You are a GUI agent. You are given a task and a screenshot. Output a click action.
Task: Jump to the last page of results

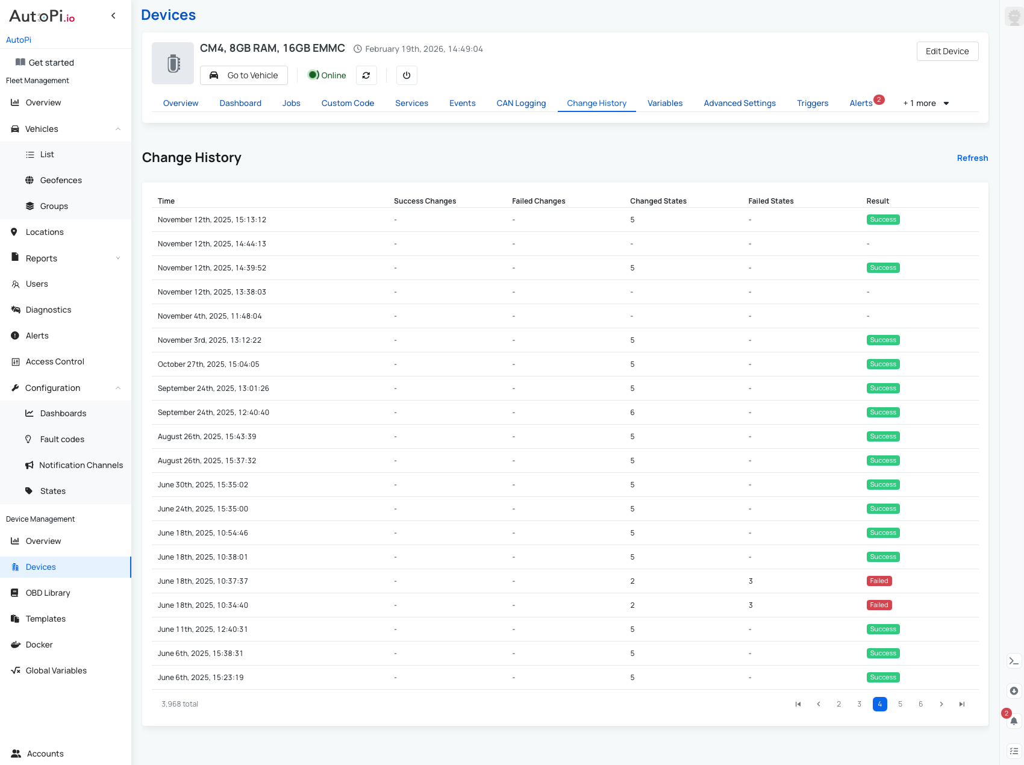pos(962,704)
